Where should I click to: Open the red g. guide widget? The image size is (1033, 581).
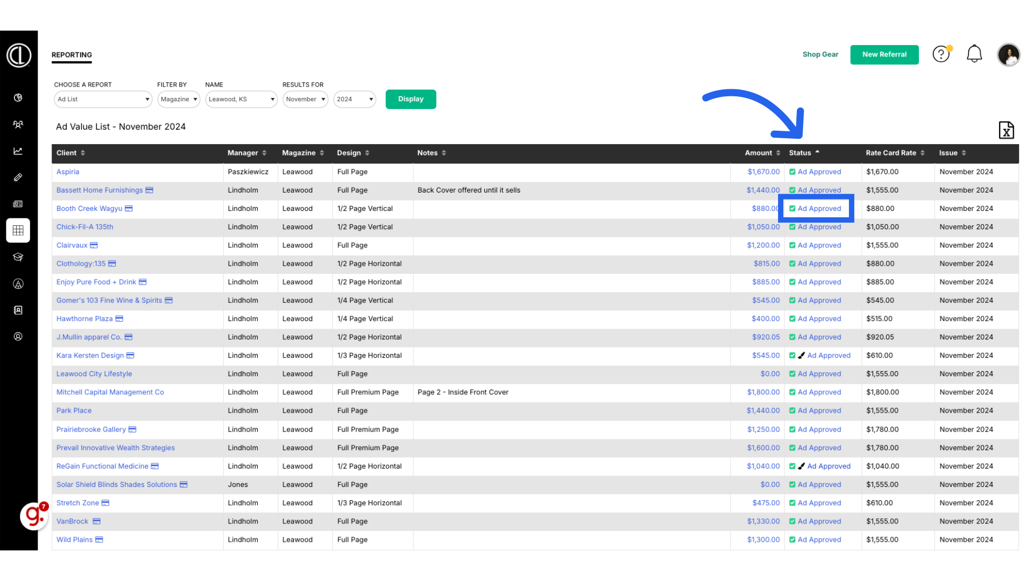tap(34, 515)
